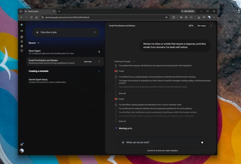Click the Email Prioritization and Review chat title
Screen dimensions: 241x164
[x=122, y=26]
